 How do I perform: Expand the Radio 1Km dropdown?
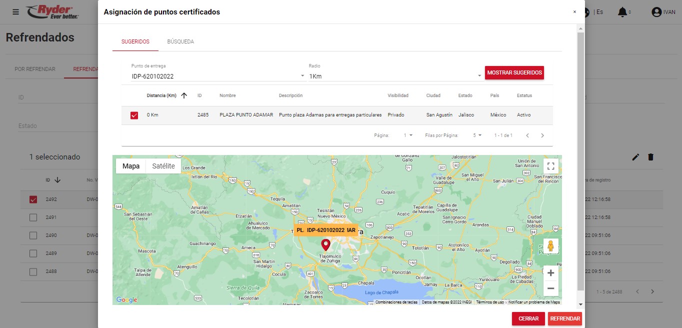point(395,76)
